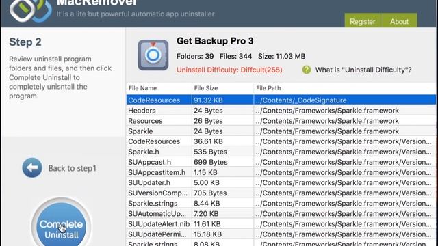
Task: Click the 'Step 2' heading
Action: [25, 42]
